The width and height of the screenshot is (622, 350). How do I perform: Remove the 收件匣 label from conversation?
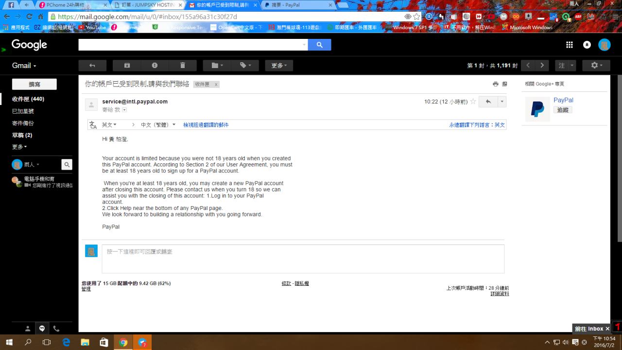pos(216,85)
